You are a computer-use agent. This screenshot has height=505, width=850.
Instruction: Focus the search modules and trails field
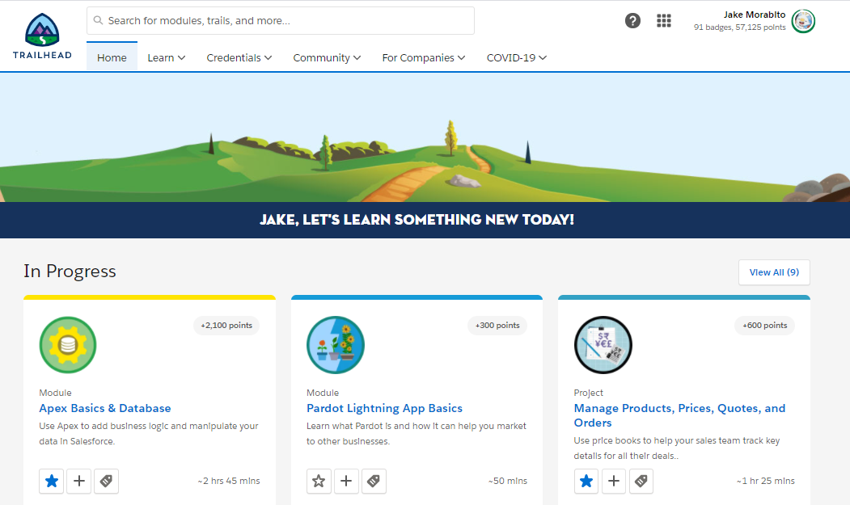click(x=281, y=20)
